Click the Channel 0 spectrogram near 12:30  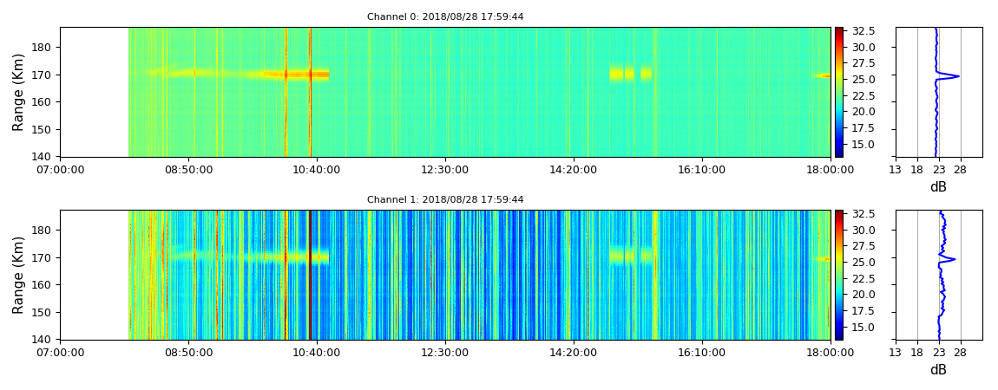(x=445, y=92)
